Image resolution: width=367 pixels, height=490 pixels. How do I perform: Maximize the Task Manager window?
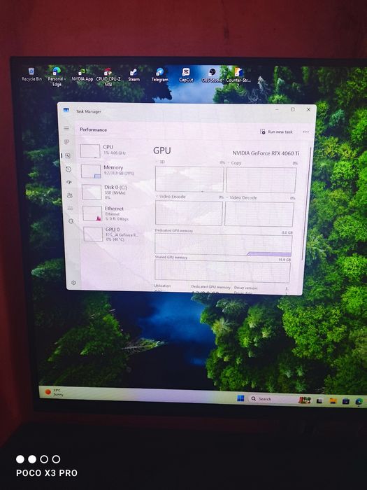point(293,109)
